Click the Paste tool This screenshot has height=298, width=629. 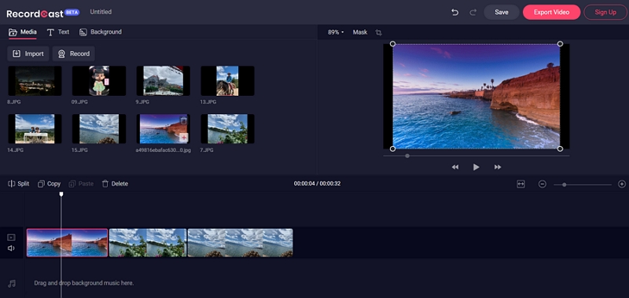81,184
